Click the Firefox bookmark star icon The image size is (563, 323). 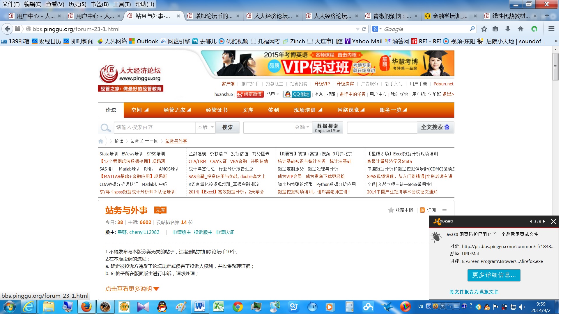[484, 29]
